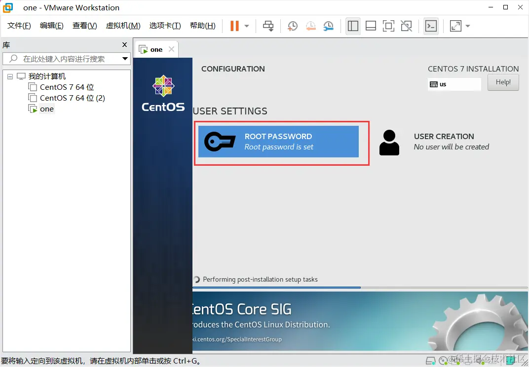Click the stretch guest display icon
The width and height of the screenshot is (529, 367).
(x=455, y=26)
